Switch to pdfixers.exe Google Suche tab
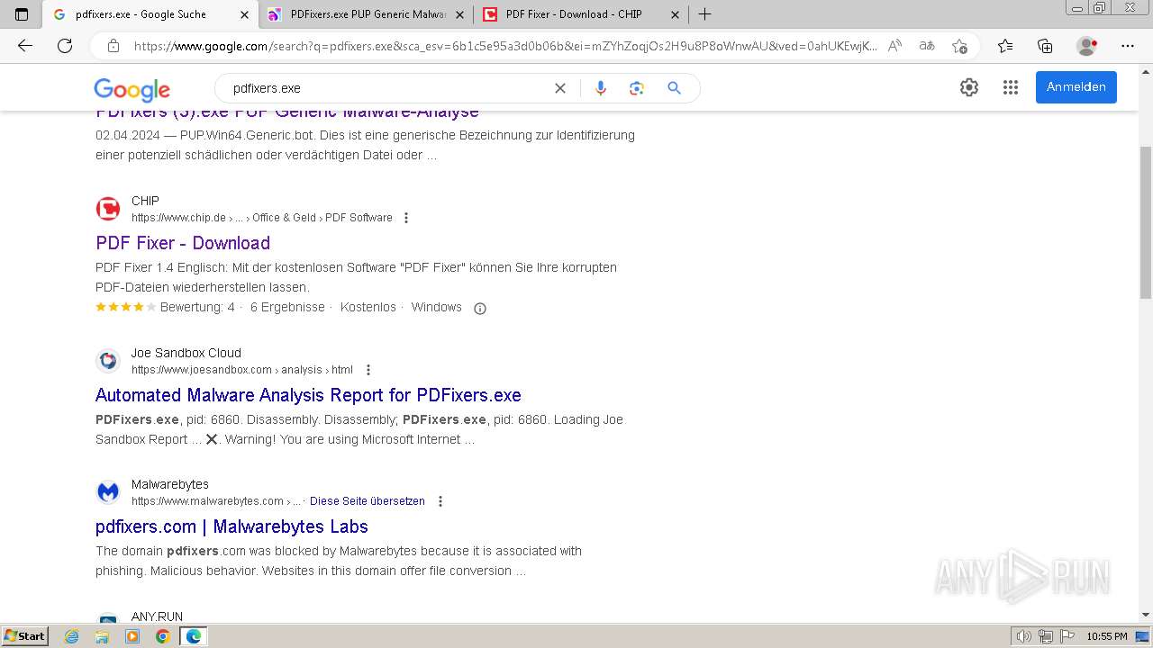Screen dimensions: 1153x648 pyautogui.click(x=150, y=14)
